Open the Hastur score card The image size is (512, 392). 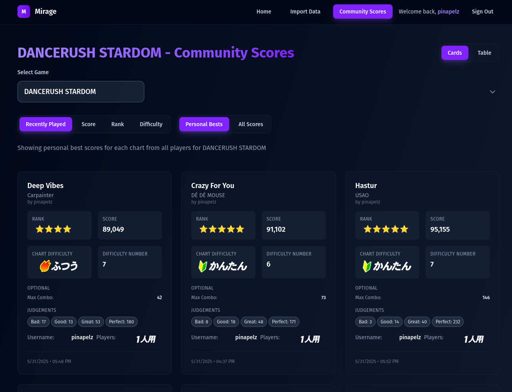366,186
